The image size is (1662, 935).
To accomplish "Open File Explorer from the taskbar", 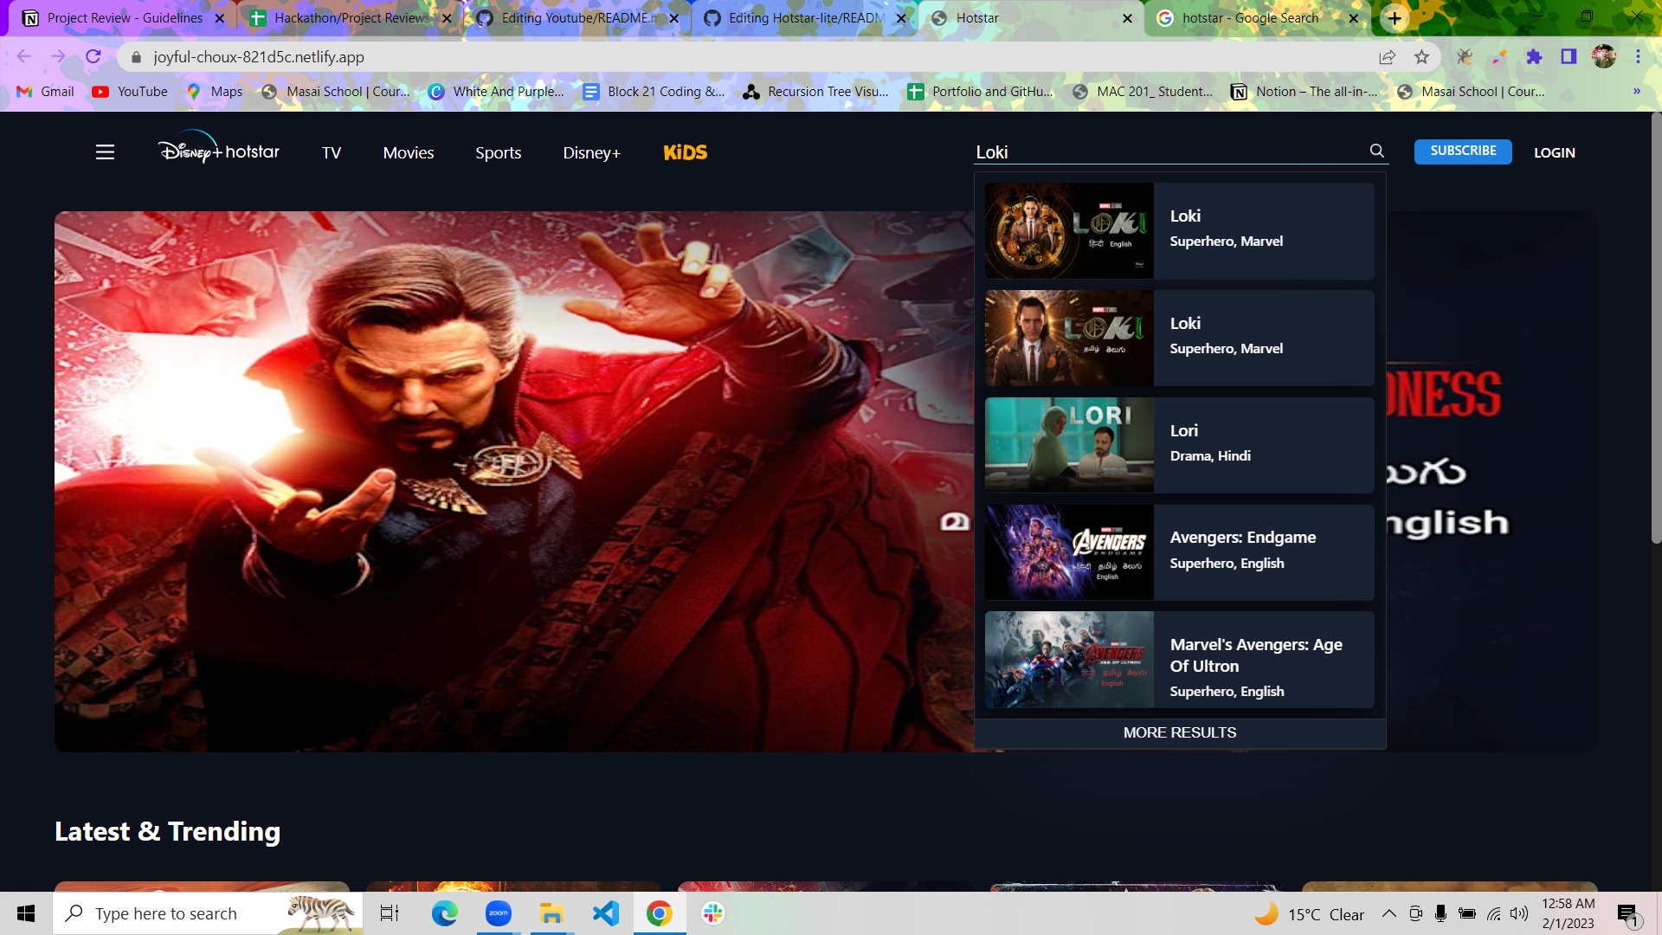I will coord(551,913).
